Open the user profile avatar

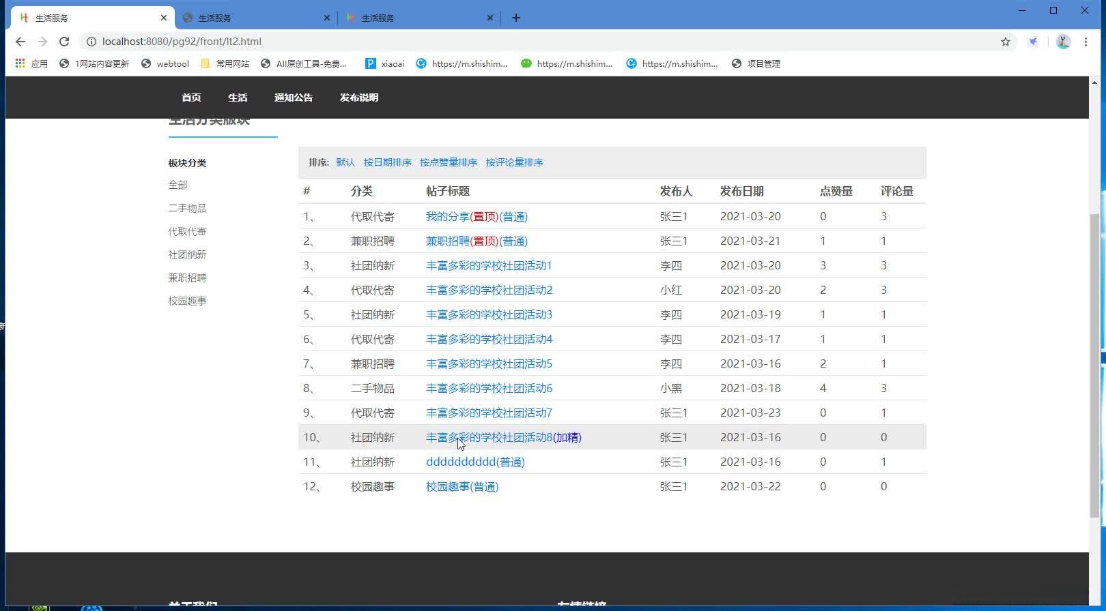point(1063,42)
